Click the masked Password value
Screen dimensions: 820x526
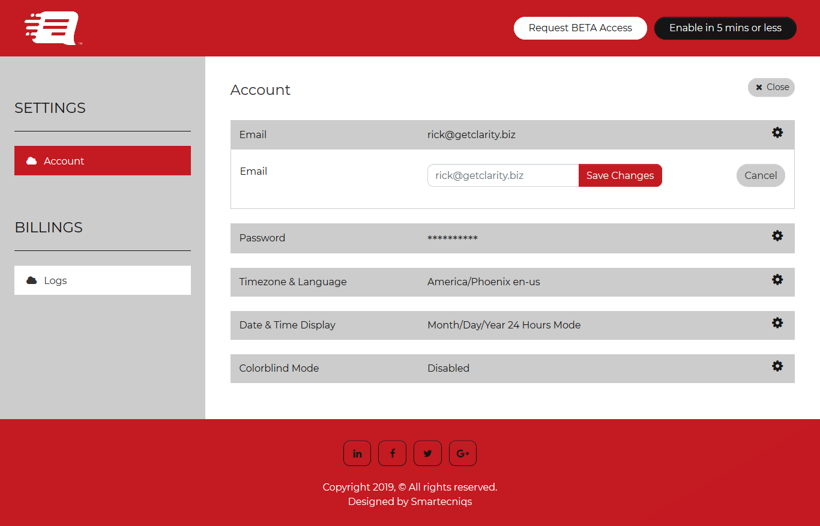pos(453,238)
